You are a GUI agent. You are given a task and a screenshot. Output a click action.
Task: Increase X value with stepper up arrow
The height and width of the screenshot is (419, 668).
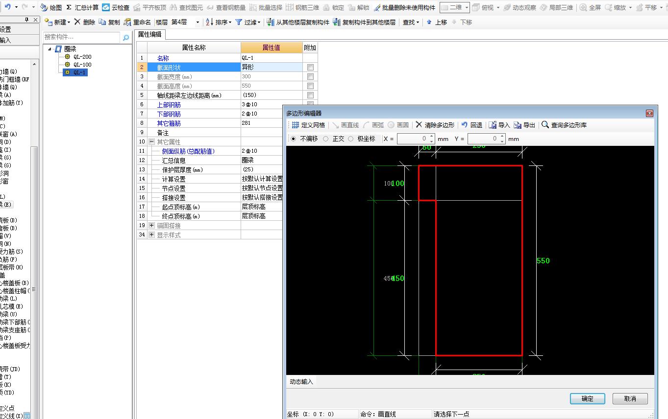coord(431,137)
